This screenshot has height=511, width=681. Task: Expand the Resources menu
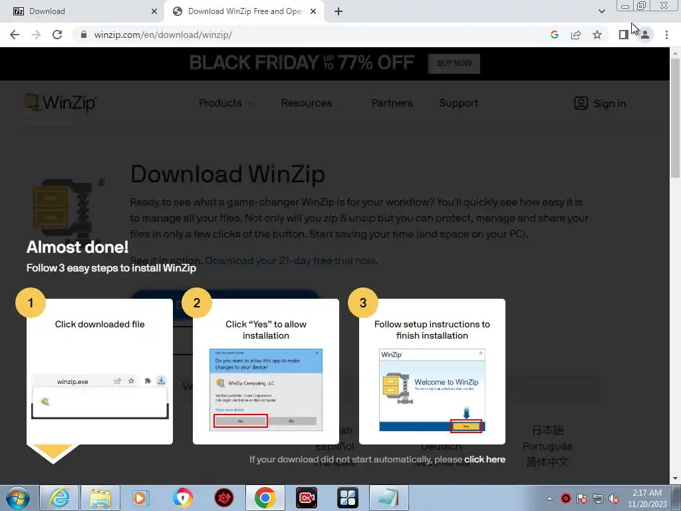[311, 103]
